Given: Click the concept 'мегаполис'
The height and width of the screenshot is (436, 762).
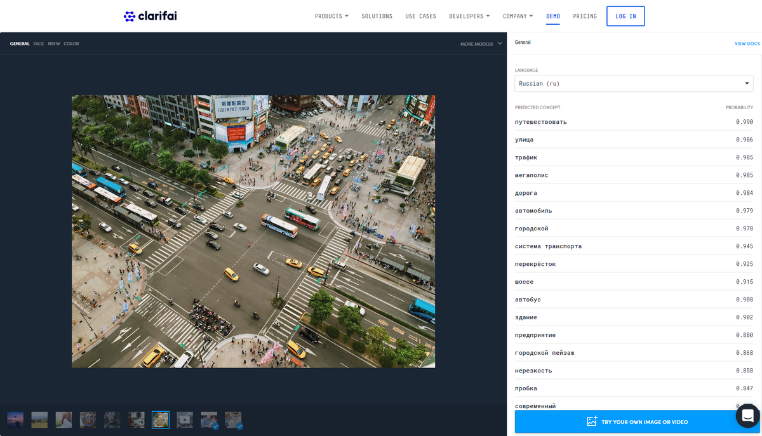Looking at the screenshot, I should pyautogui.click(x=531, y=175).
